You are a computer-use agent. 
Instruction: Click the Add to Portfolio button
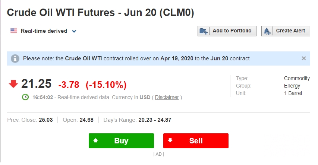tap(227, 31)
